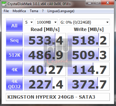This screenshot has height=106, width=116.
Task: Click the CrystalDiskMark title bar app icon
Action: coord(4,4)
